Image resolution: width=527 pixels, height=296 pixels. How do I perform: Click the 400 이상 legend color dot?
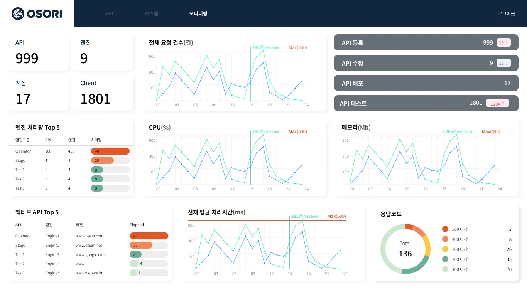pos(445,239)
